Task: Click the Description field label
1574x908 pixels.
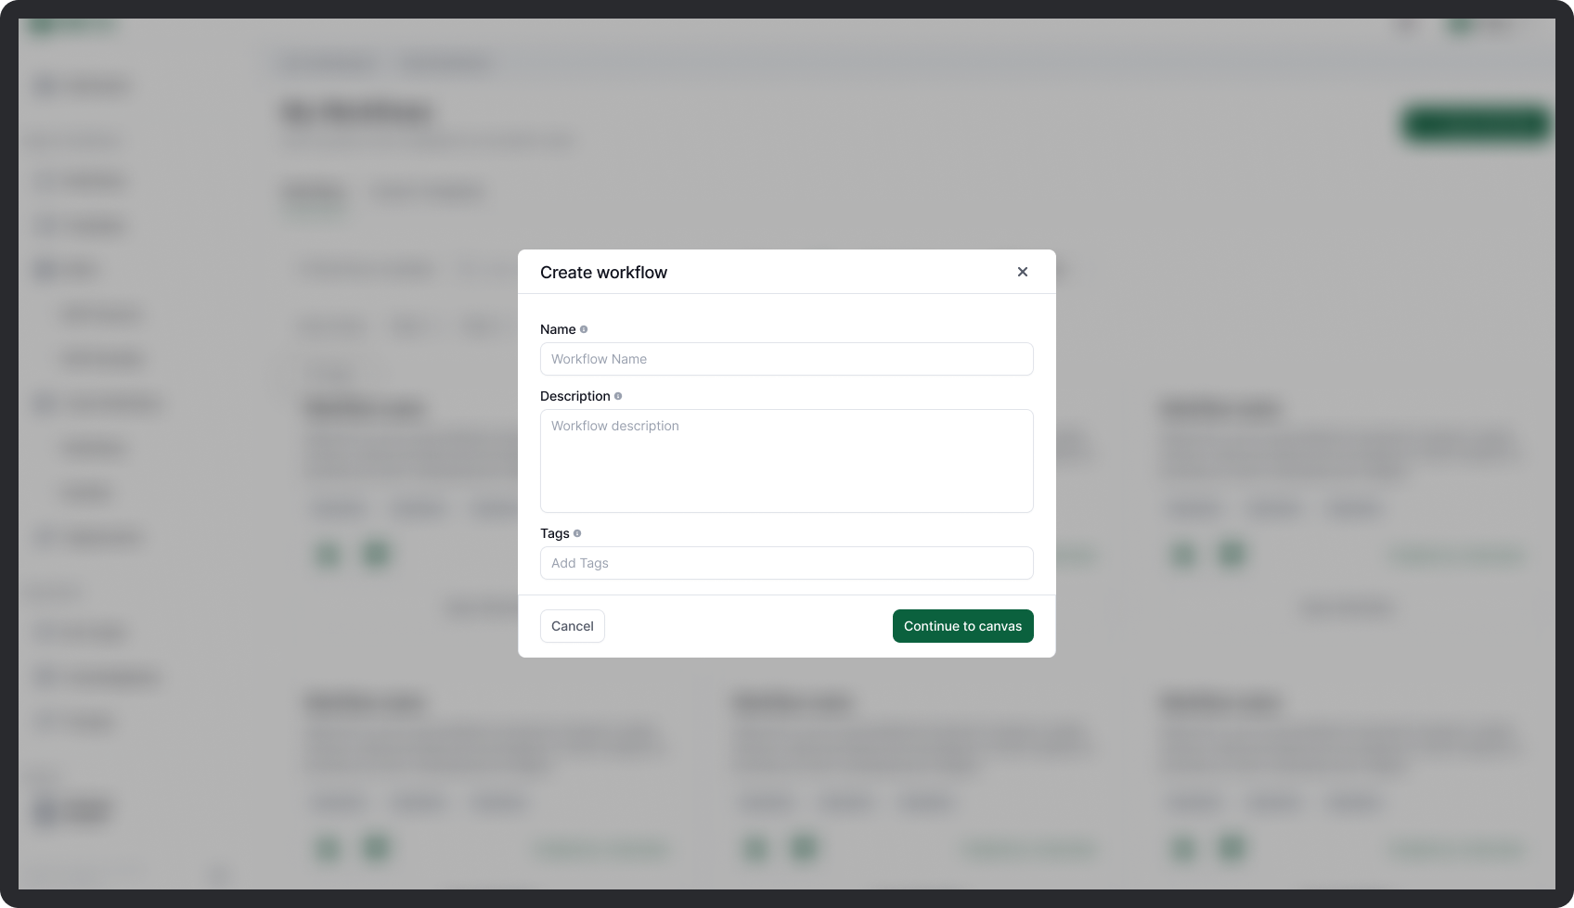Action: (574, 396)
